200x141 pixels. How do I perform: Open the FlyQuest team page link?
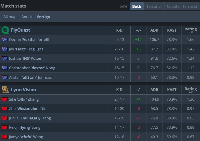pos(21,30)
